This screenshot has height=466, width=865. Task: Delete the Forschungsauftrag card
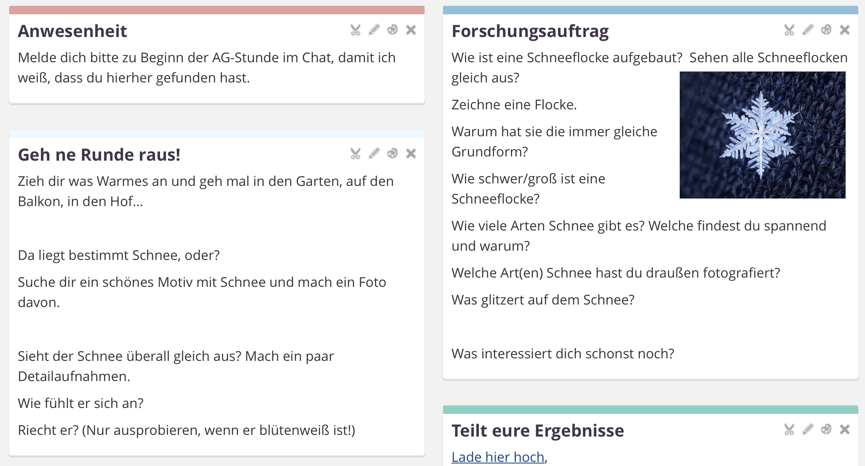(x=845, y=30)
